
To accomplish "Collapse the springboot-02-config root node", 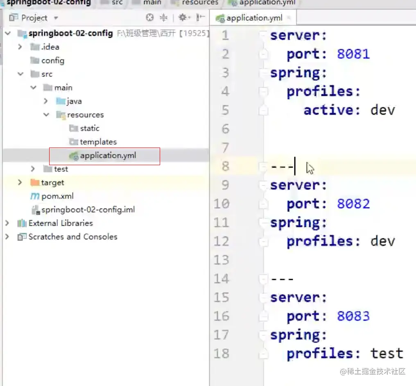I will coord(8,33).
